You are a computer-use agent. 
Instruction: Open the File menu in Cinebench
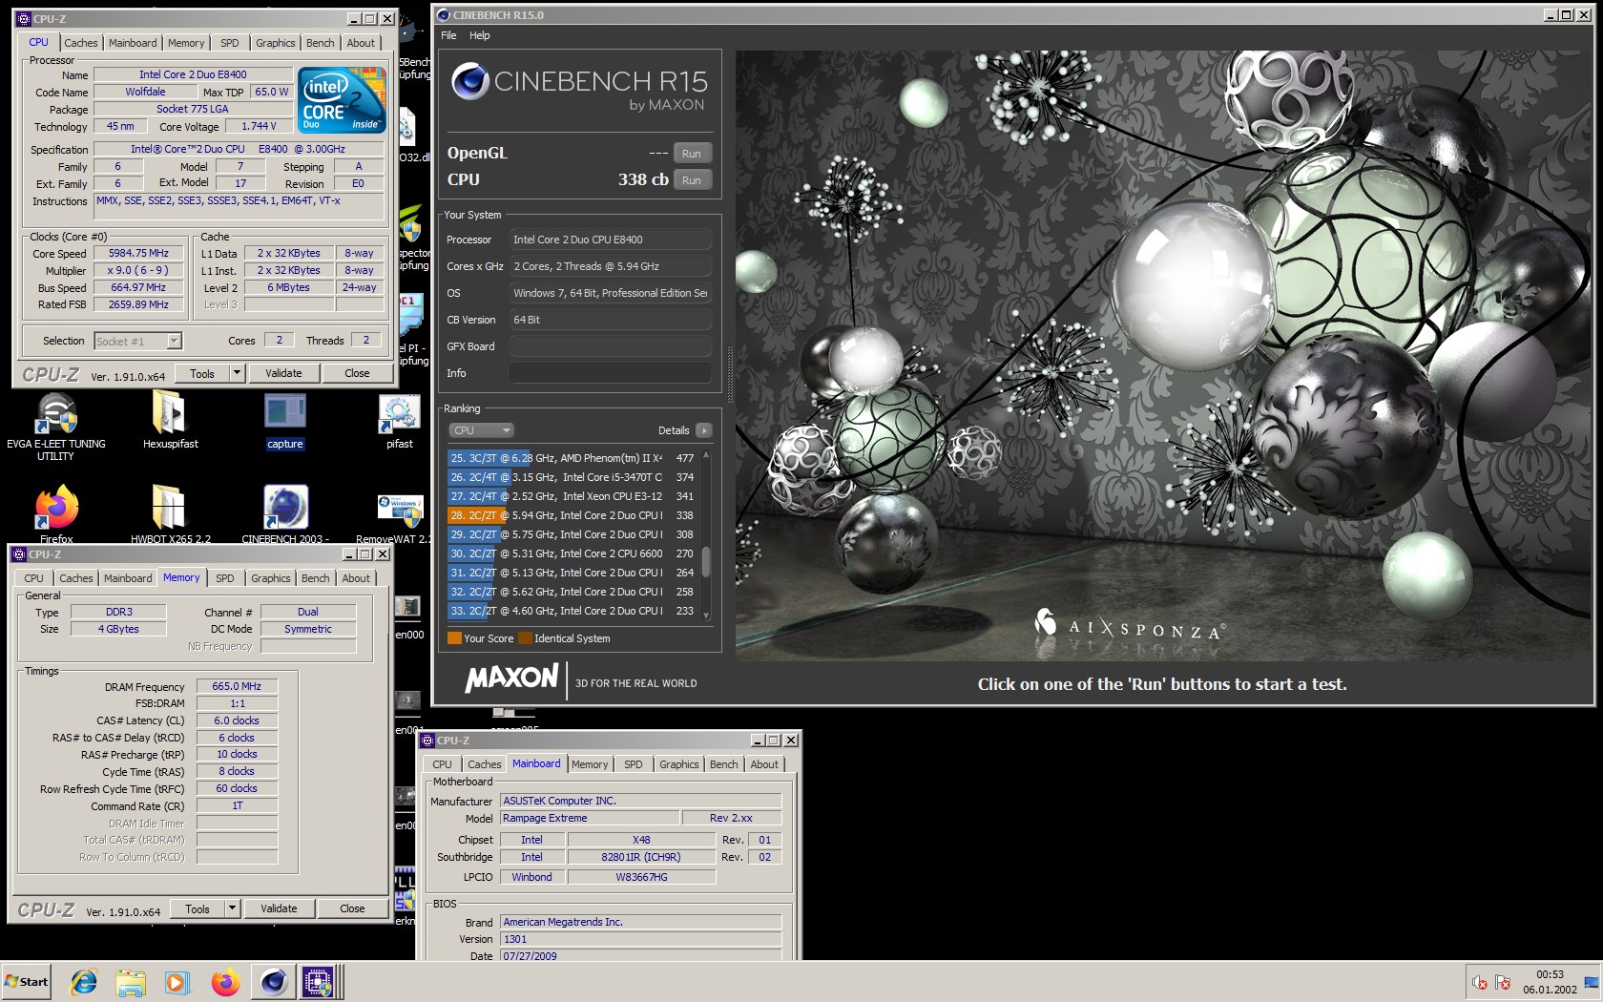(448, 35)
